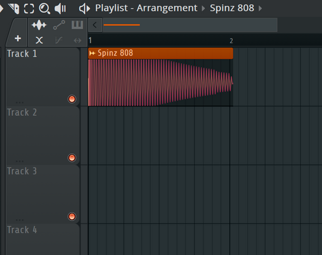Show automation clips picker icon

[x=59, y=25]
